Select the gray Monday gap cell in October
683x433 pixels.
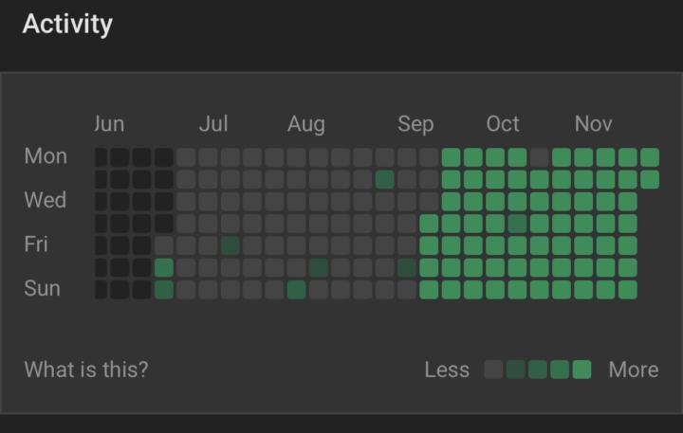tap(539, 157)
